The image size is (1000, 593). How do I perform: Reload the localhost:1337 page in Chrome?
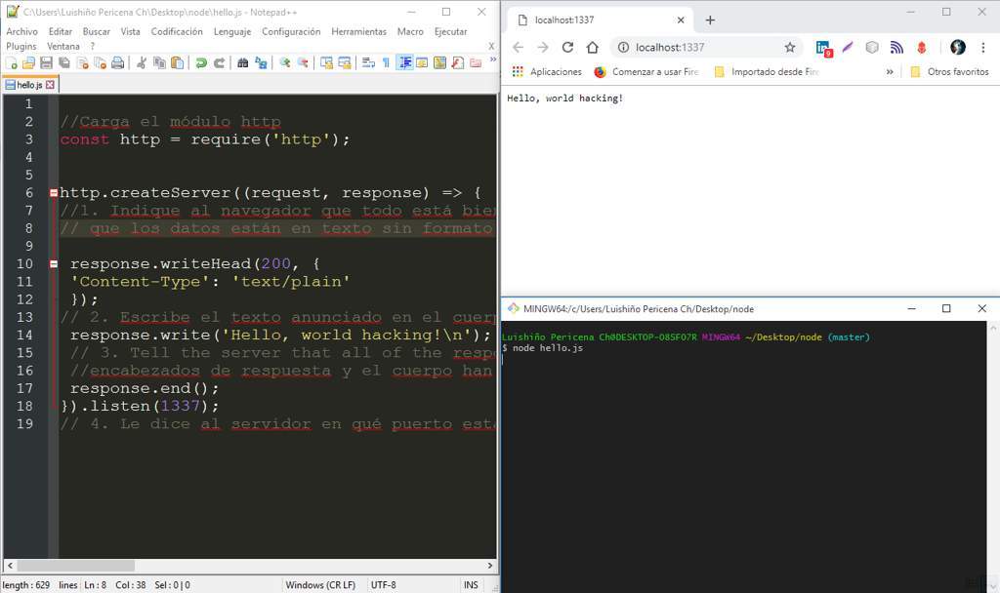567,47
